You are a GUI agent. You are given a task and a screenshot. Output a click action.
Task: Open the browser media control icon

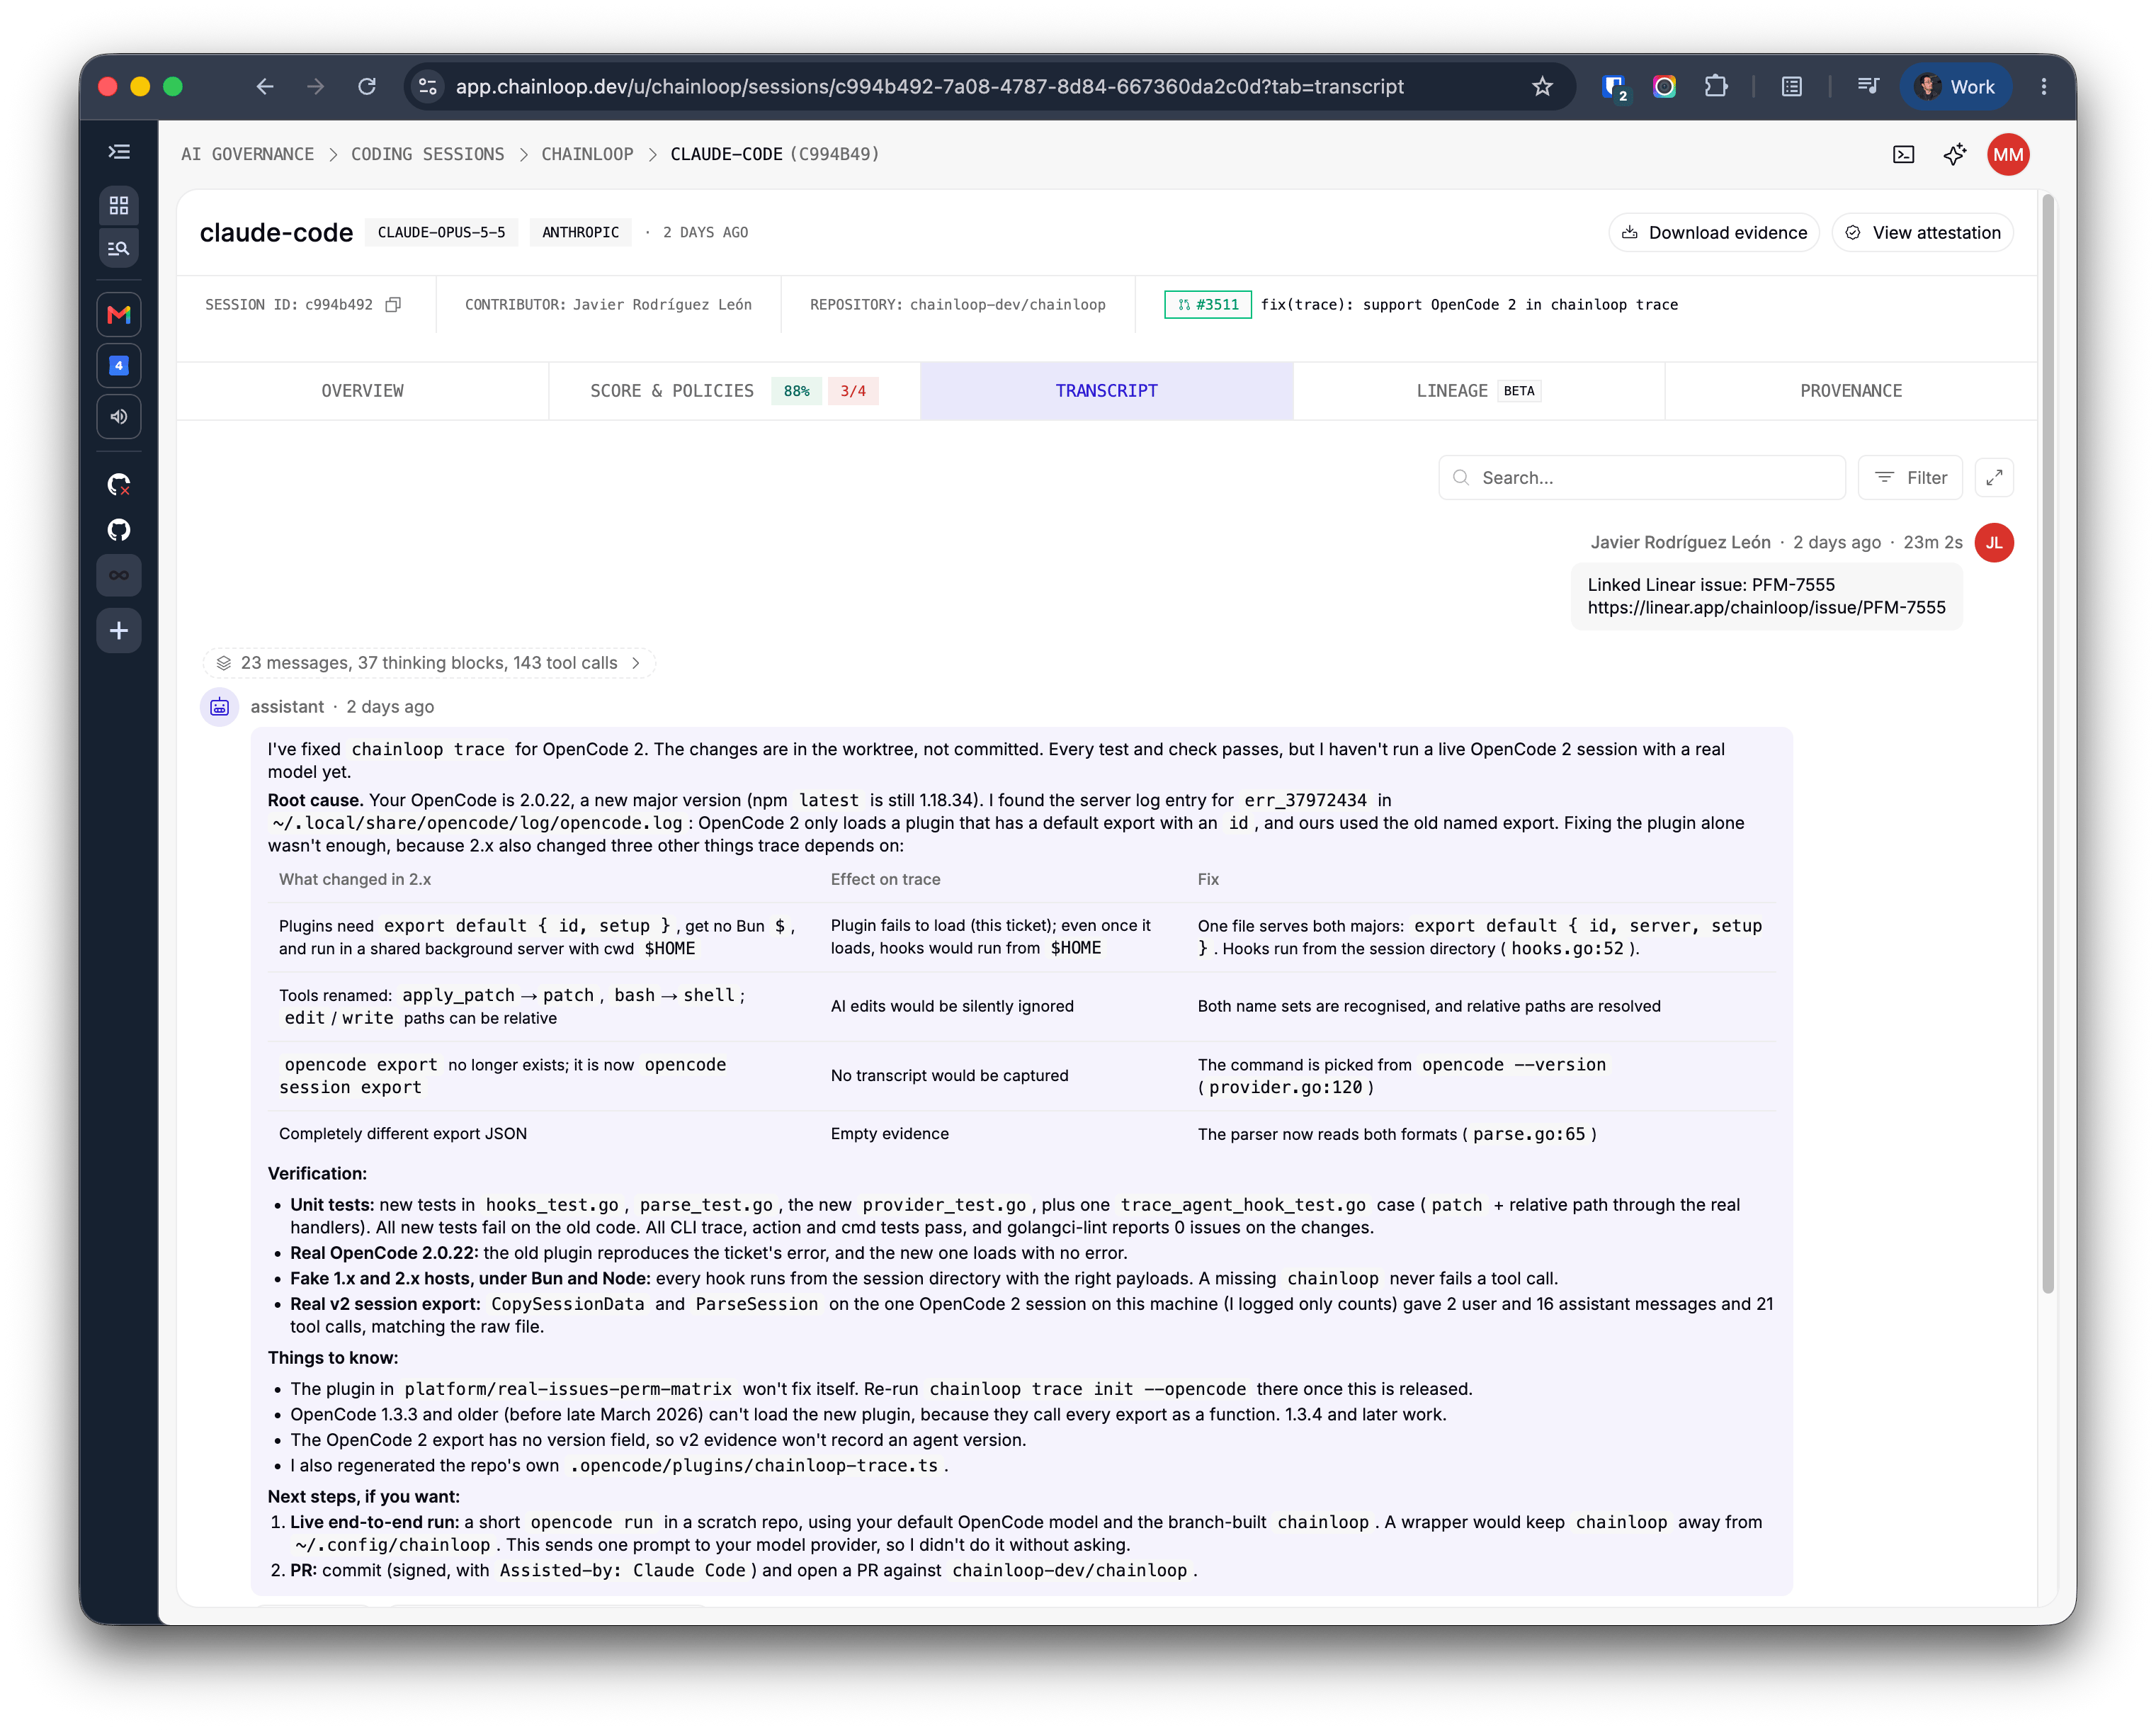click(1867, 87)
